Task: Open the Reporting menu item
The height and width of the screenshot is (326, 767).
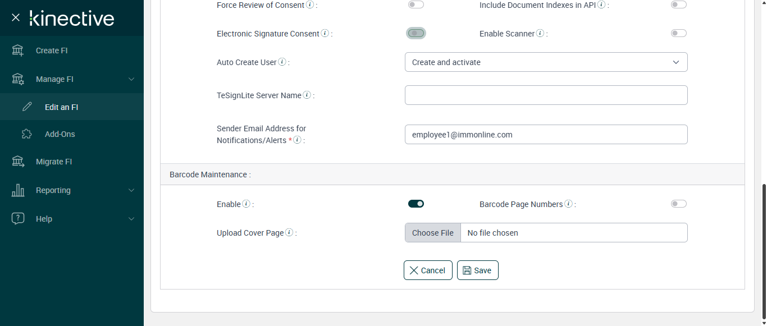Action: [x=53, y=190]
